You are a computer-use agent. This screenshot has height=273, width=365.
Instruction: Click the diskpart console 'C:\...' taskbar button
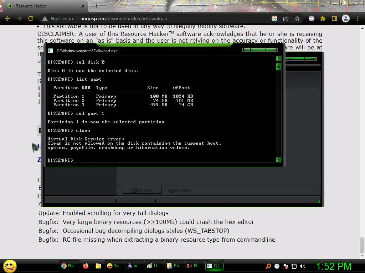pyautogui.click(x=214, y=266)
